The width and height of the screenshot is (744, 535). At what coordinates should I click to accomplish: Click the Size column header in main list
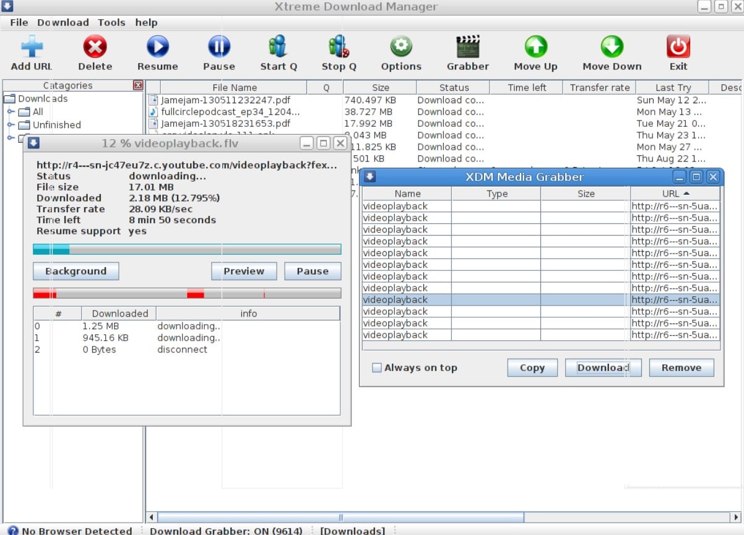click(x=380, y=87)
